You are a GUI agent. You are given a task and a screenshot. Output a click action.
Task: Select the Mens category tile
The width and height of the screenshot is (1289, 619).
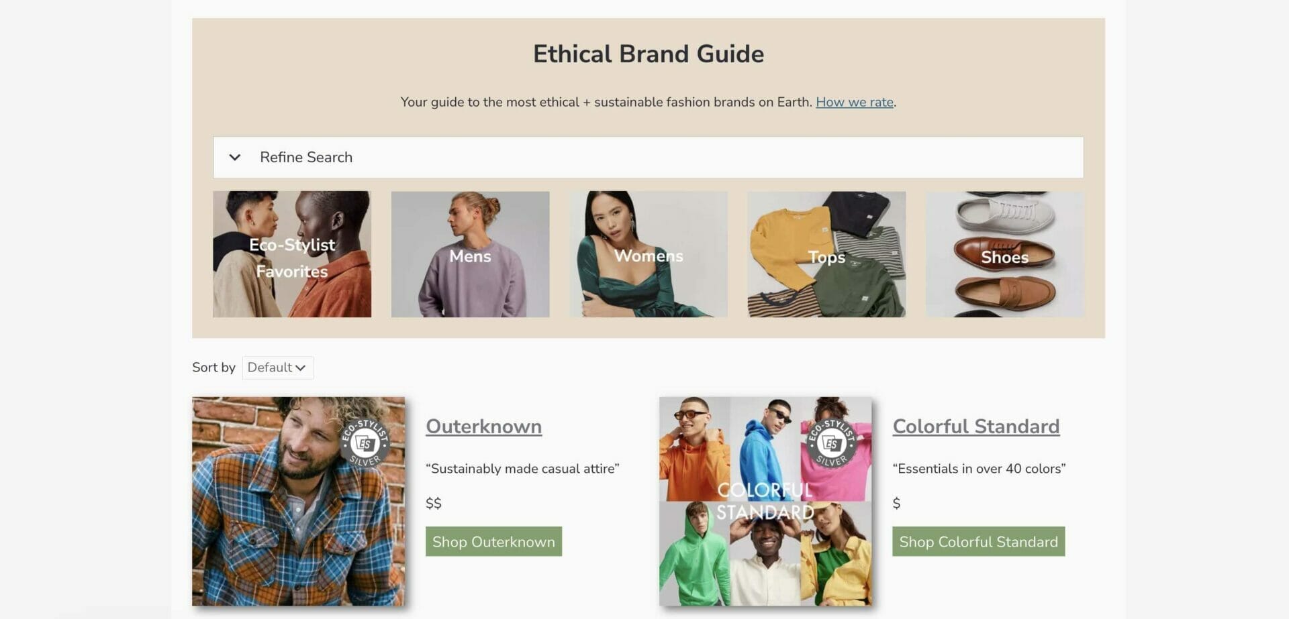point(470,254)
